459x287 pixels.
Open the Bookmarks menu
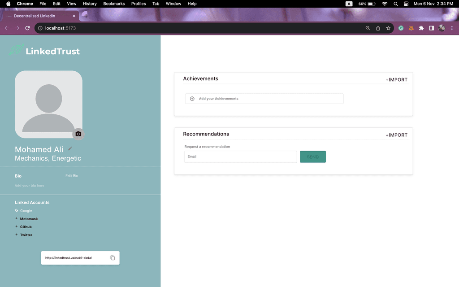114,4
